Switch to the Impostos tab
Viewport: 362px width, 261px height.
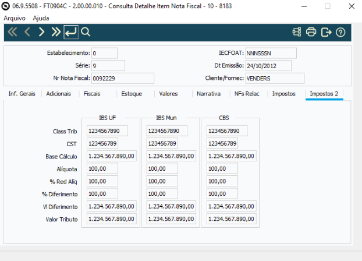point(284,94)
